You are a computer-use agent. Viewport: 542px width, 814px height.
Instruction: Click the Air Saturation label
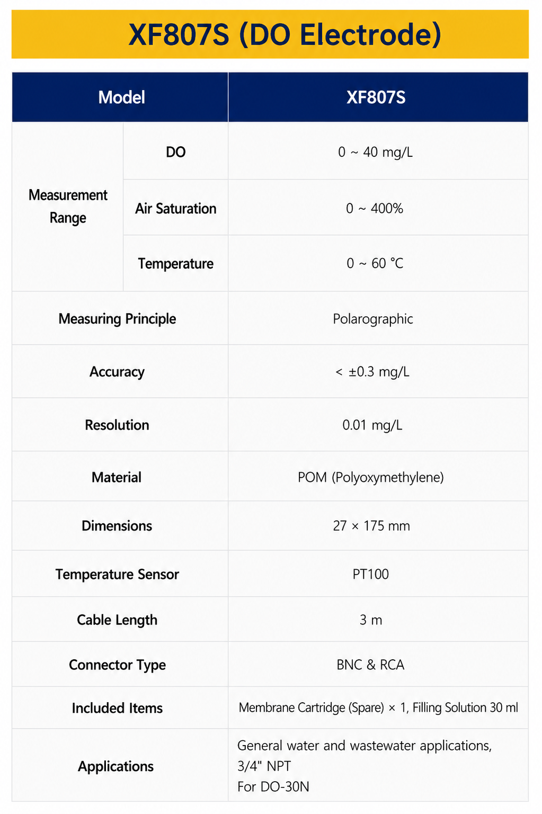point(175,208)
